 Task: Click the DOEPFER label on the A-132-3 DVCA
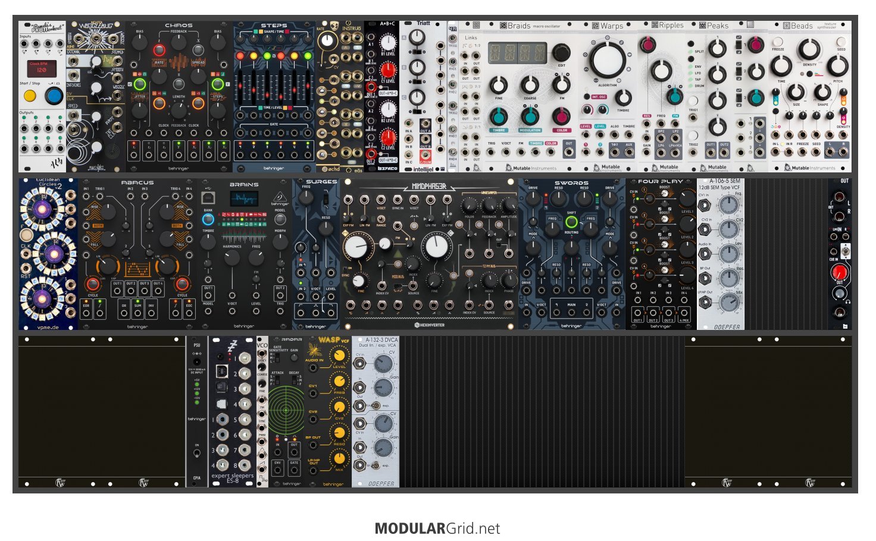(381, 484)
